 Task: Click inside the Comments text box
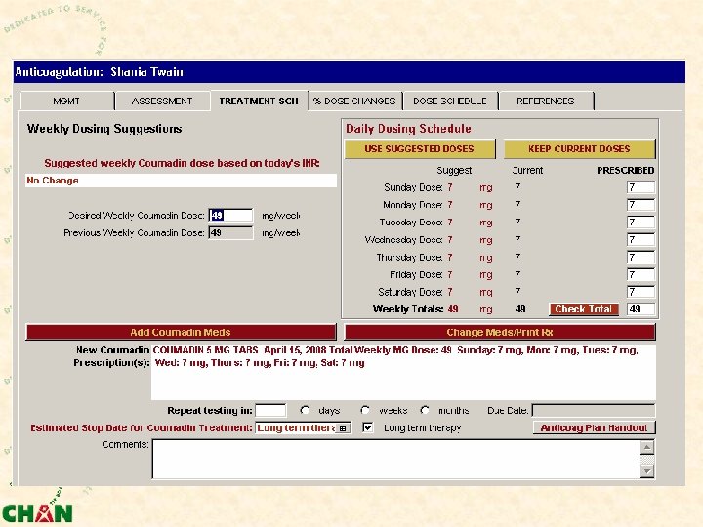click(x=395, y=459)
